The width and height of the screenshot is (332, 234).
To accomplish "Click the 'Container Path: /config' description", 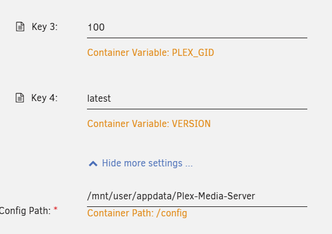I will point(137,213).
